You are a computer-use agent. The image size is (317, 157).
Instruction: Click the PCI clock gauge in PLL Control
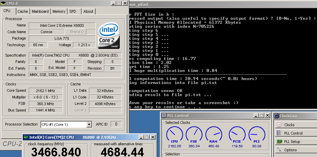click(x=257, y=135)
